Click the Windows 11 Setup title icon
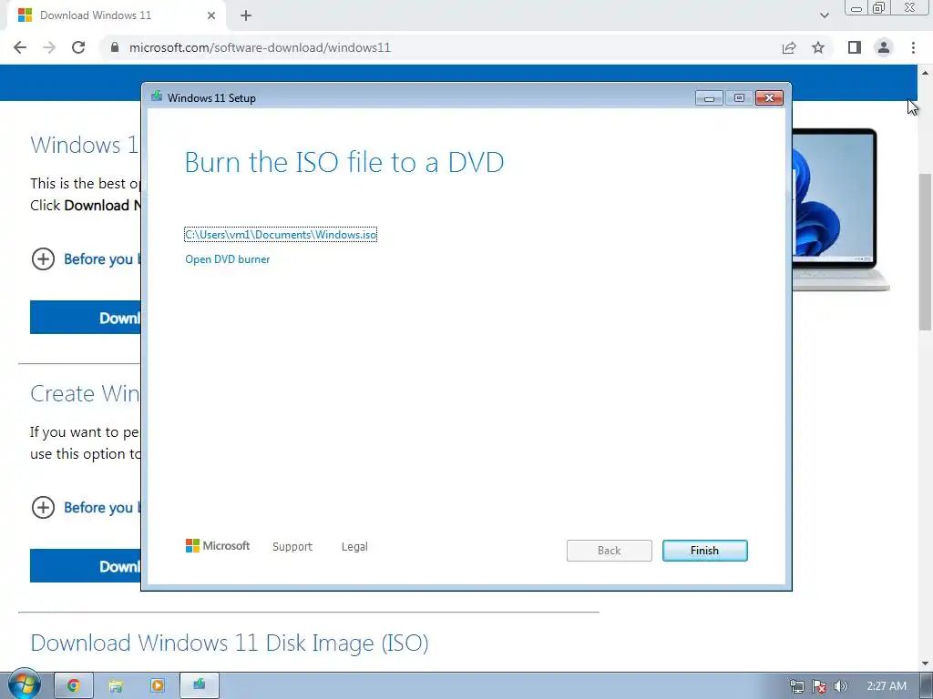This screenshot has height=699, width=933. click(x=157, y=96)
